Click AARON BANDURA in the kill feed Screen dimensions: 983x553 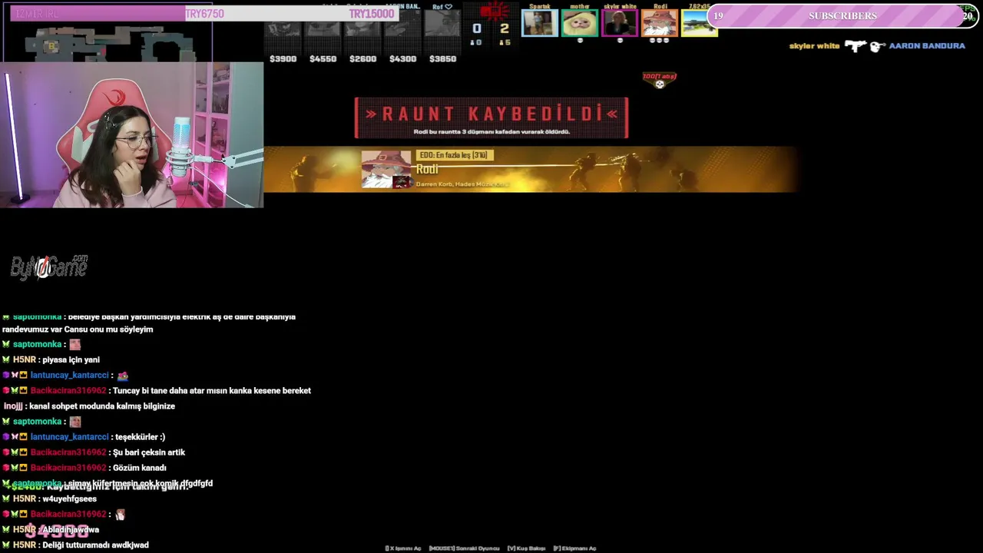point(927,46)
